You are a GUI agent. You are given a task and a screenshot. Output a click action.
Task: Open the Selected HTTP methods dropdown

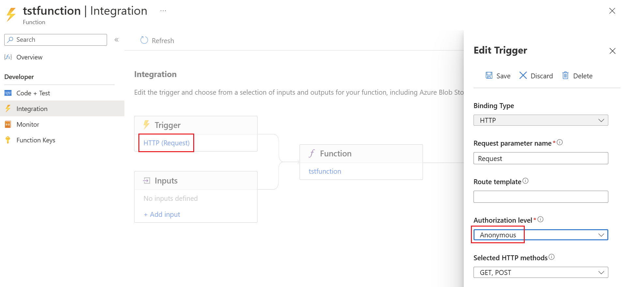541,272
